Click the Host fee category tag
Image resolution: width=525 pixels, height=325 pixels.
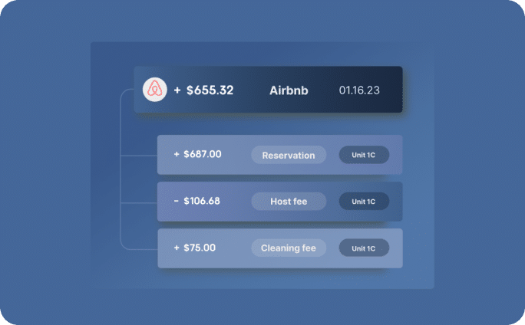coord(289,202)
